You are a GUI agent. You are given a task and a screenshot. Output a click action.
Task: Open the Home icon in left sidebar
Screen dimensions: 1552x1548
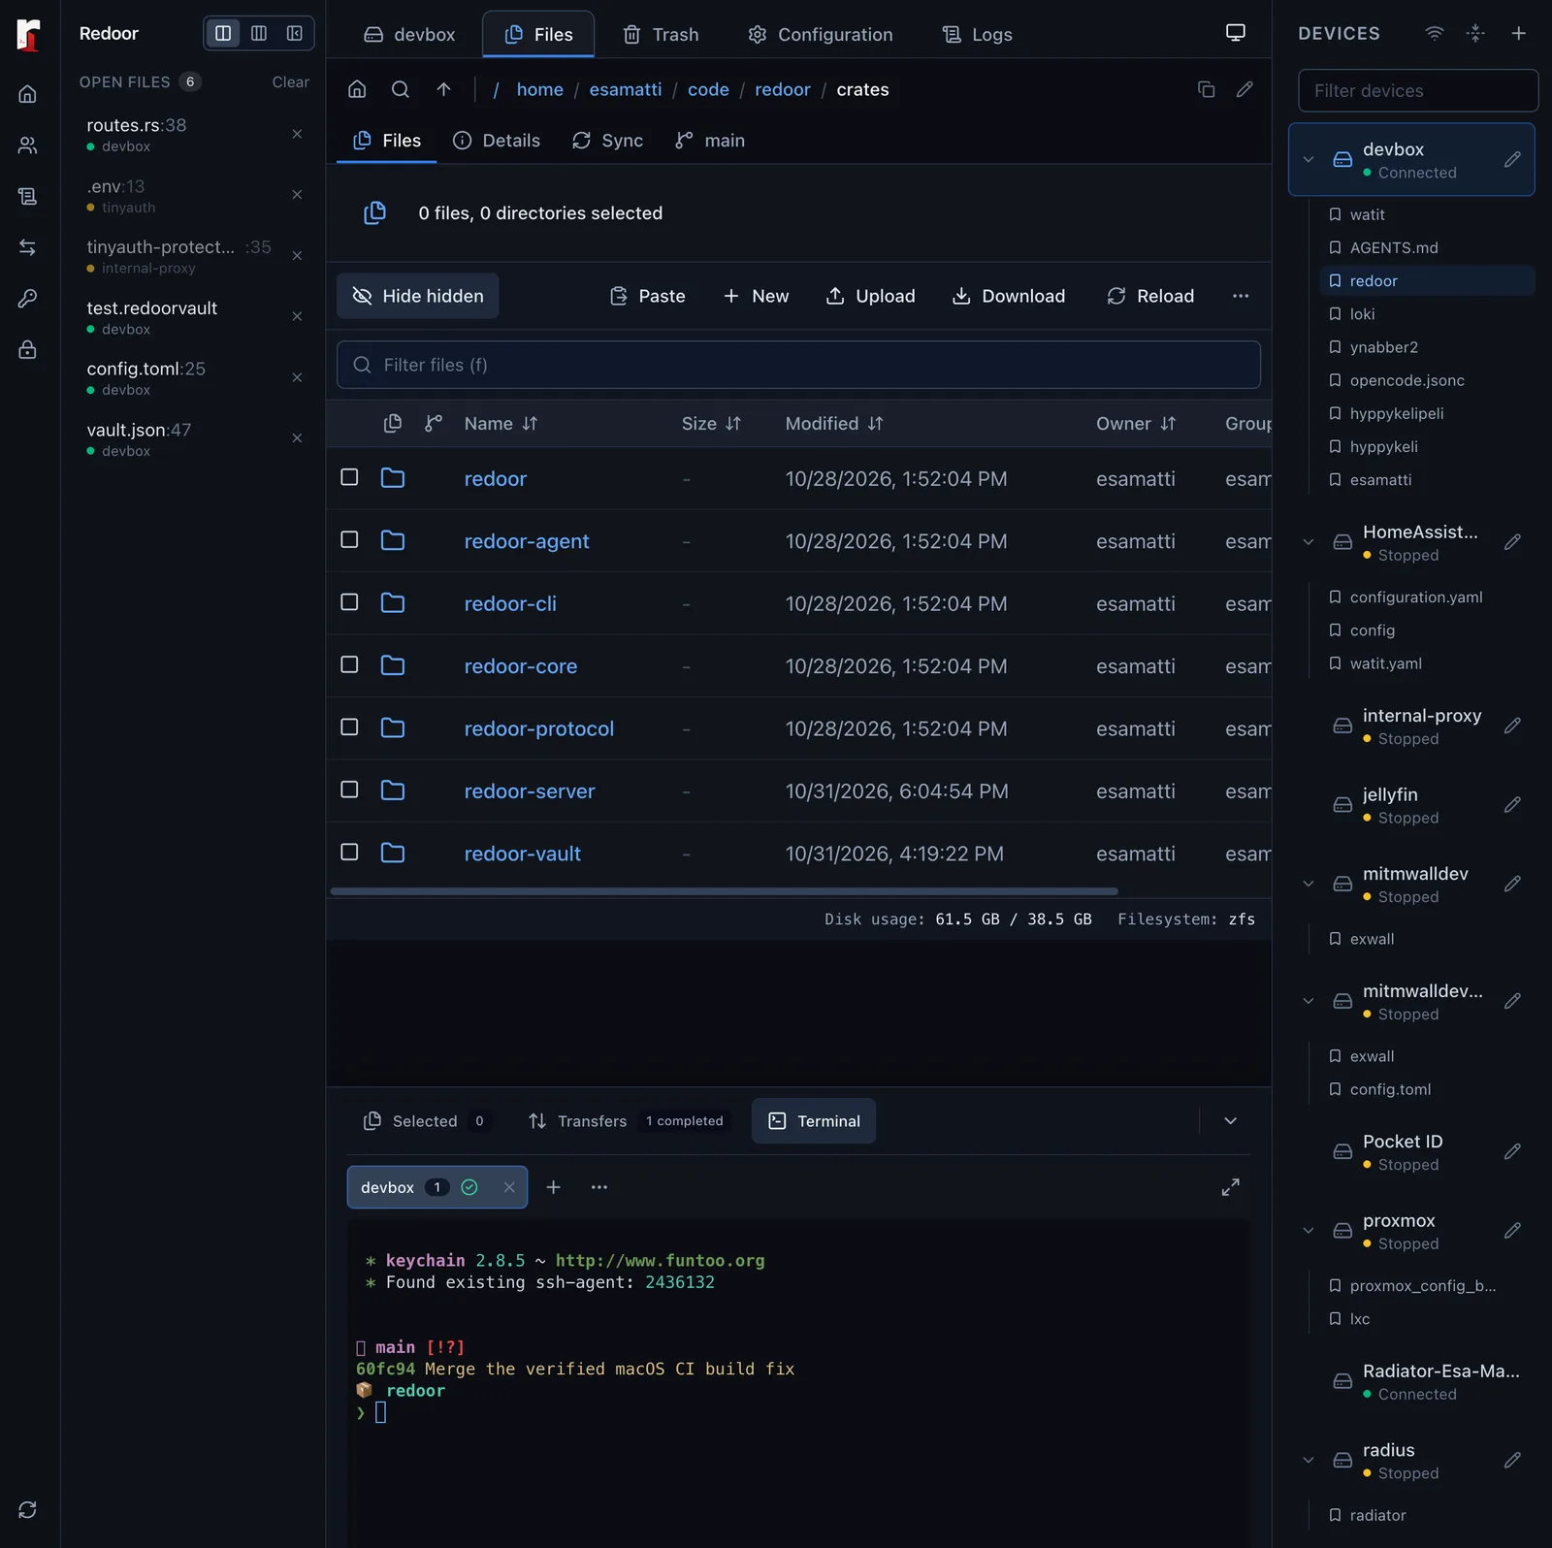coord(27,94)
